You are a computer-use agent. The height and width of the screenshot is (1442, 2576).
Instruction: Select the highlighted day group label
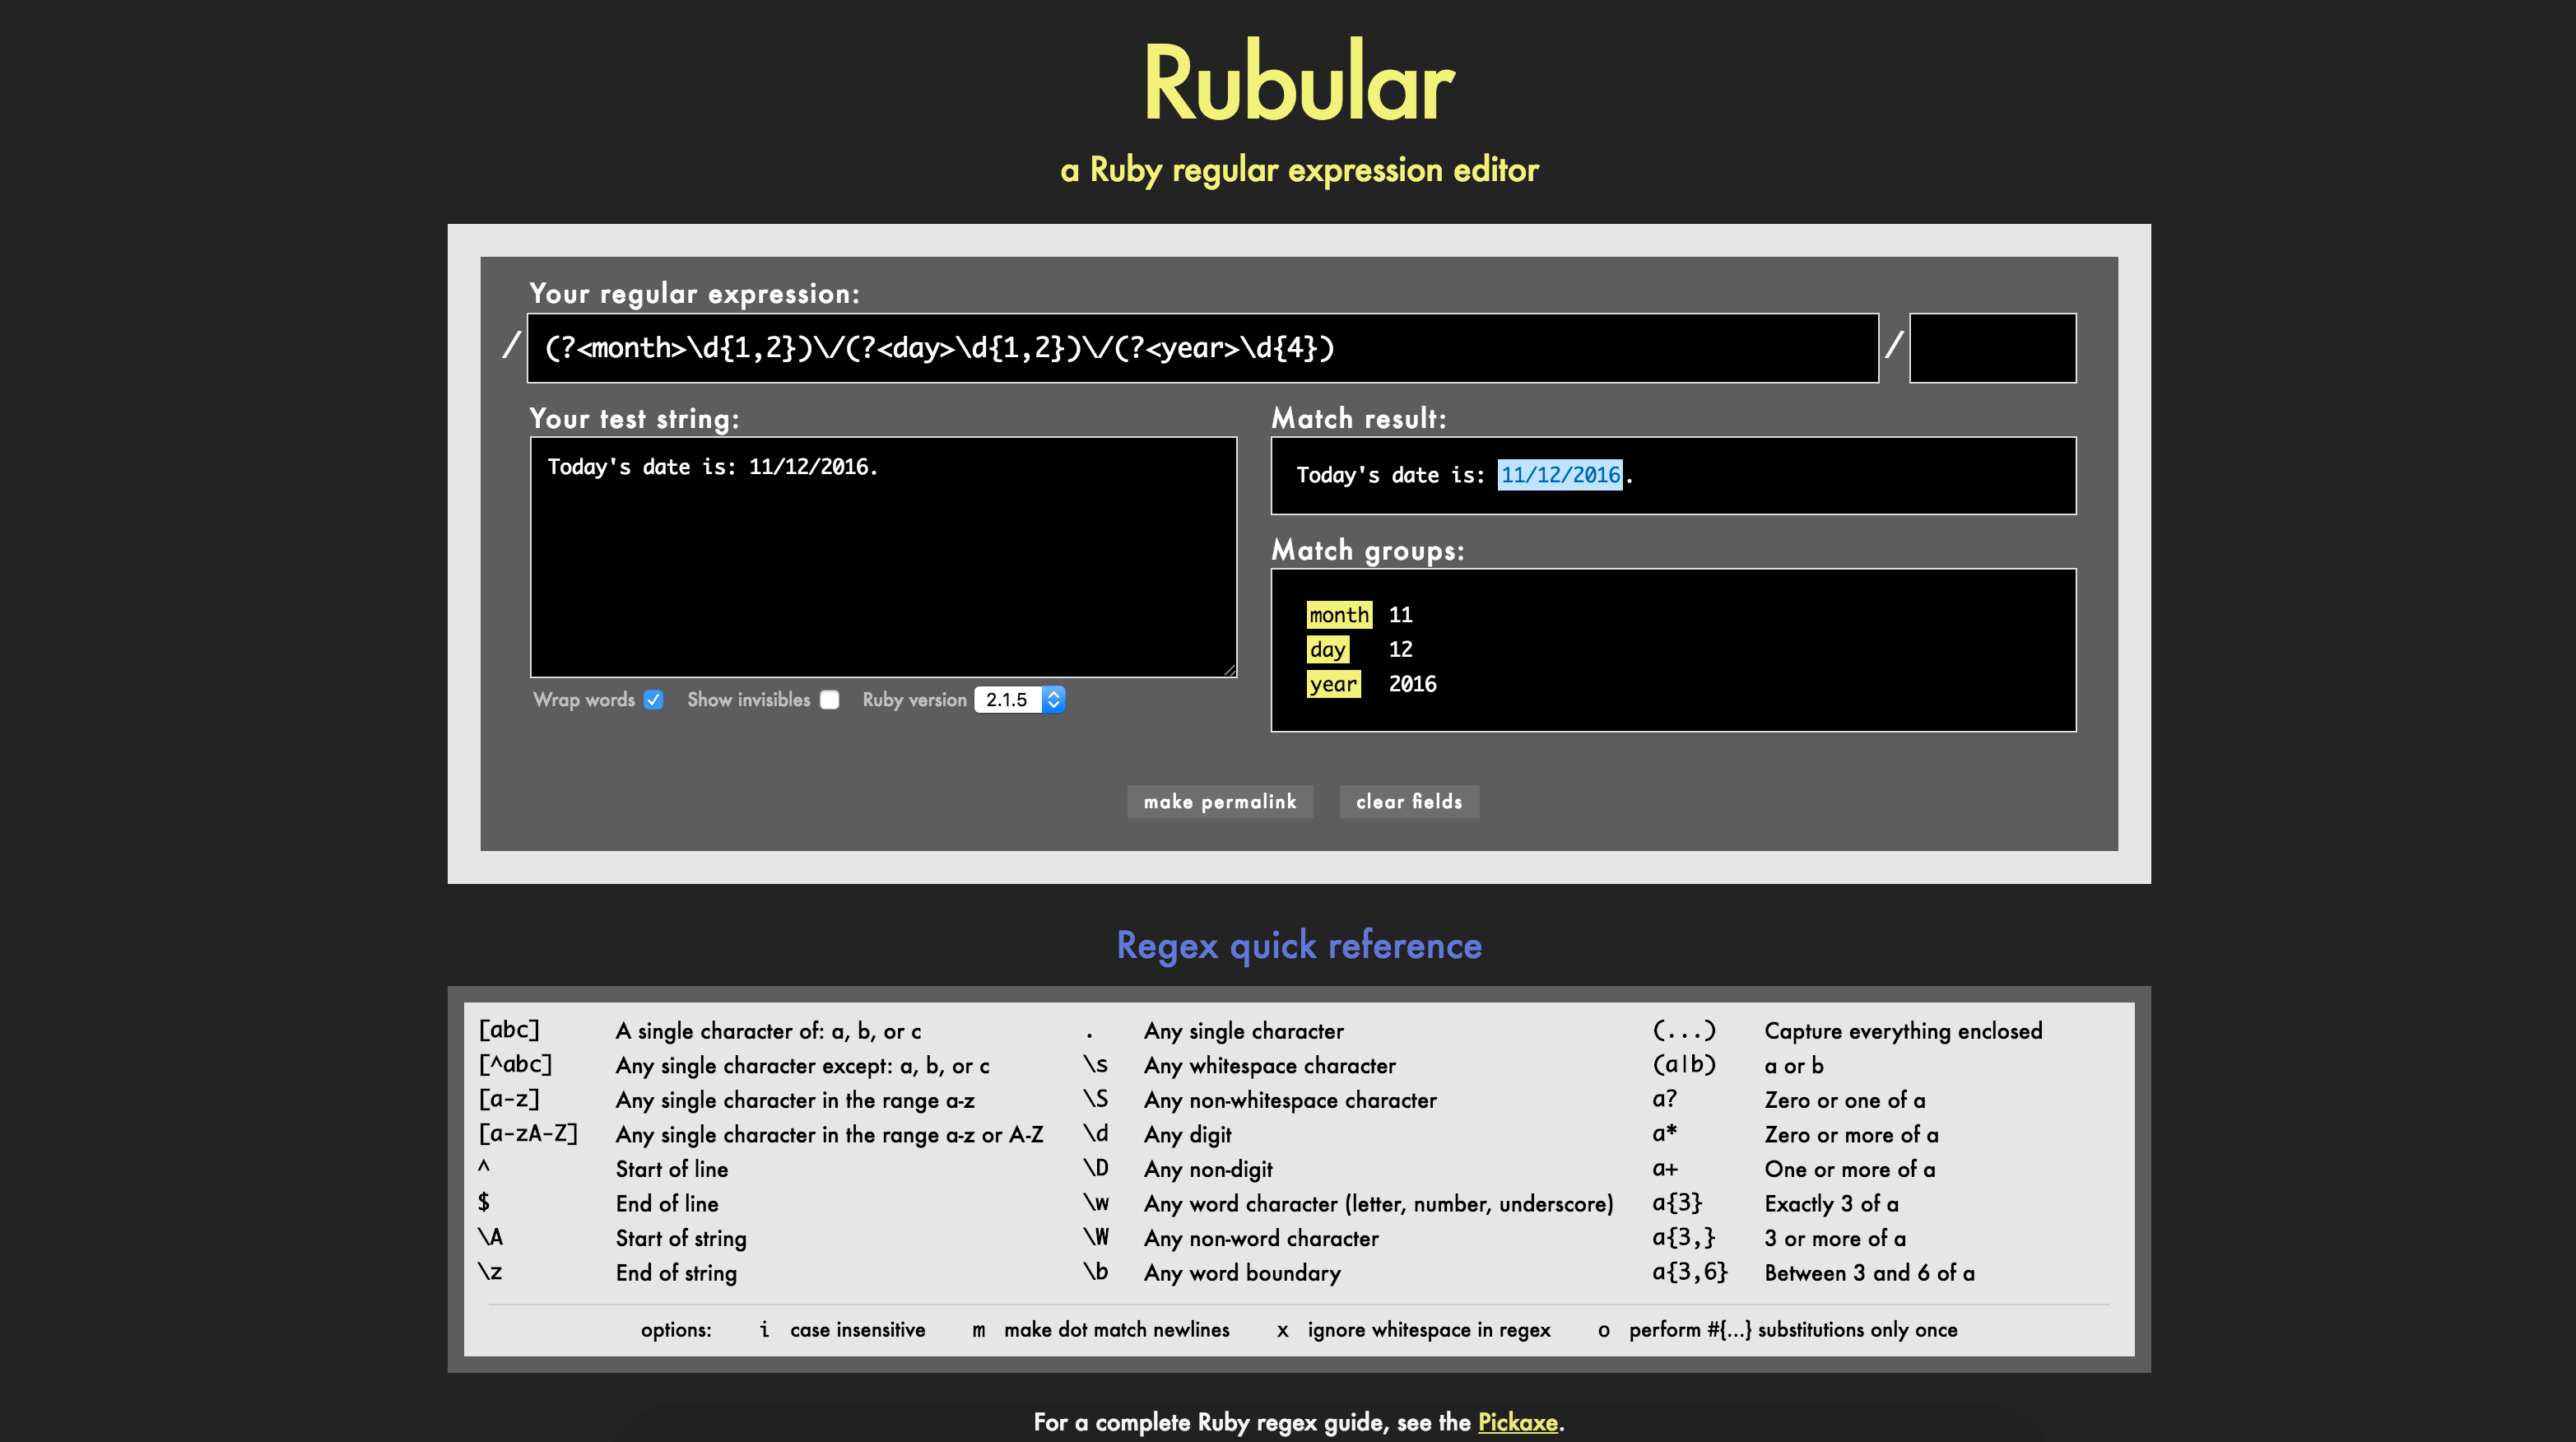pyautogui.click(x=1328, y=649)
